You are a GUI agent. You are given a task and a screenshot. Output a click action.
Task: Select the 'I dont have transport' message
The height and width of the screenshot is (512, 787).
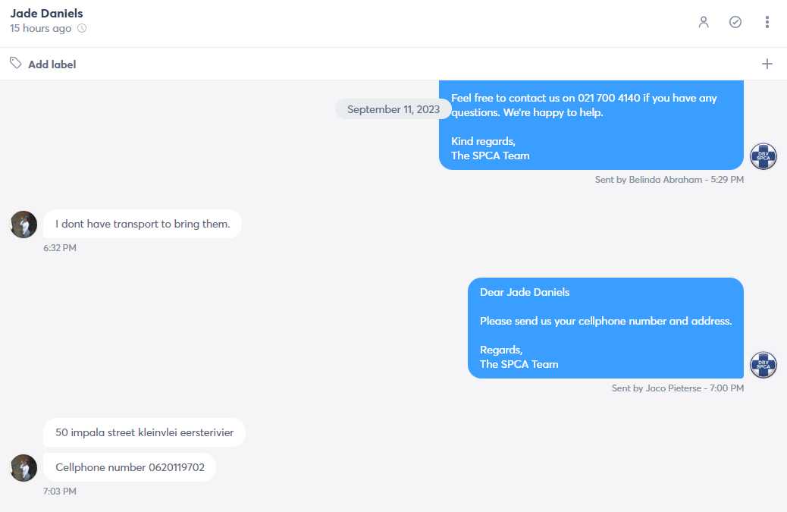[143, 224]
